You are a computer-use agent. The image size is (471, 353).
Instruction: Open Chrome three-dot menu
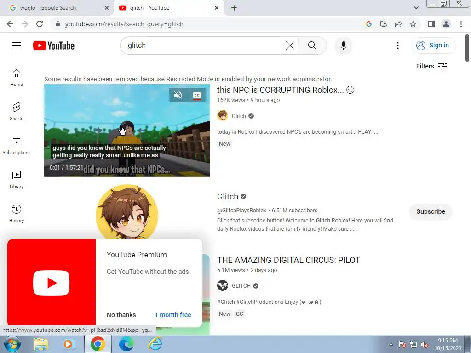(461, 24)
